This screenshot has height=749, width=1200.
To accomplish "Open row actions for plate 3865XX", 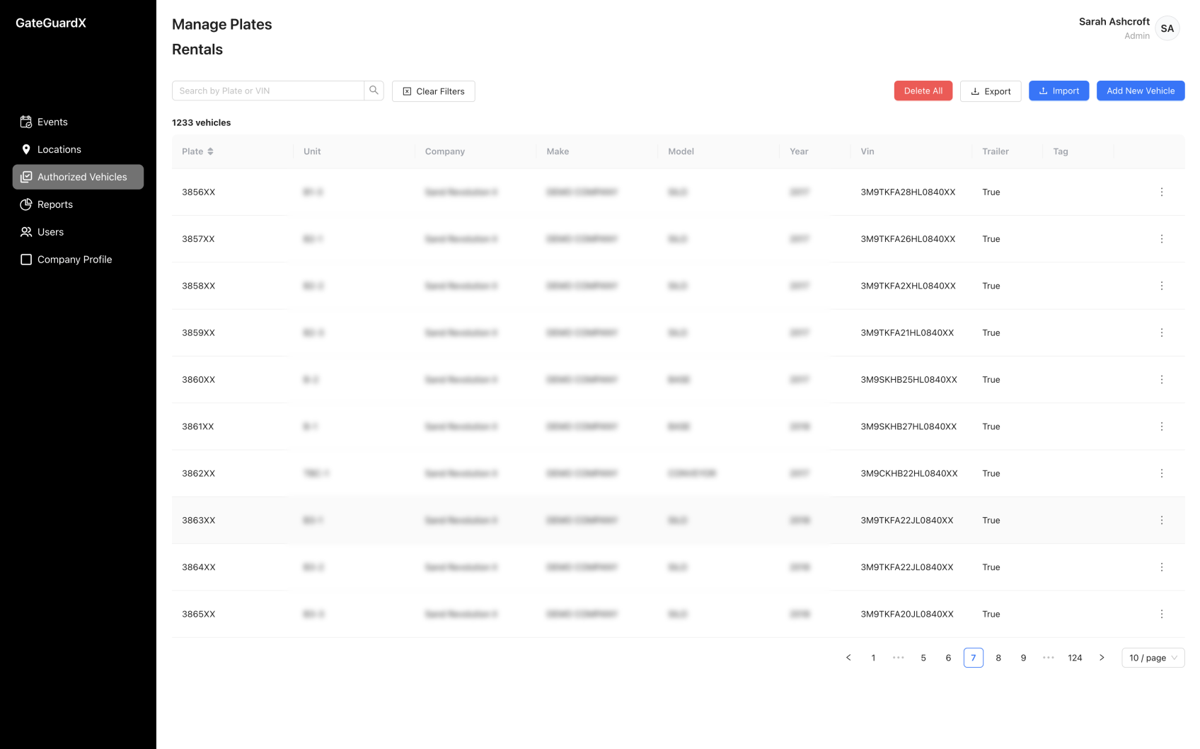I will point(1161,614).
